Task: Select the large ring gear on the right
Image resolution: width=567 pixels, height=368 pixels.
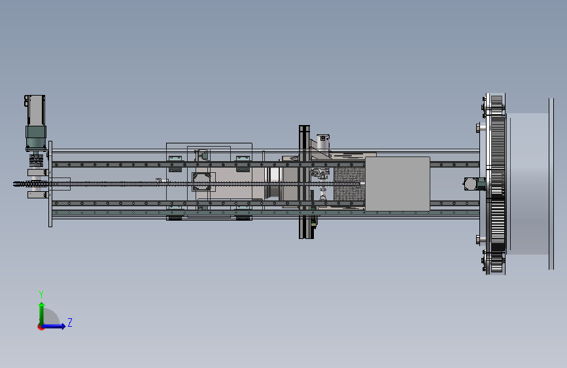Action: click(498, 184)
